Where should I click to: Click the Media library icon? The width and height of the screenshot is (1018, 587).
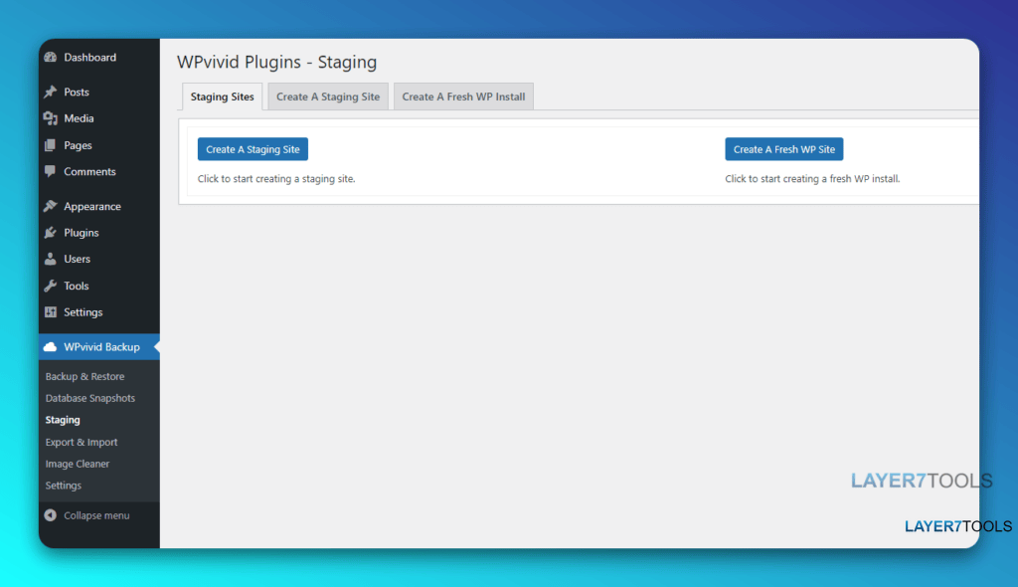point(51,118)
